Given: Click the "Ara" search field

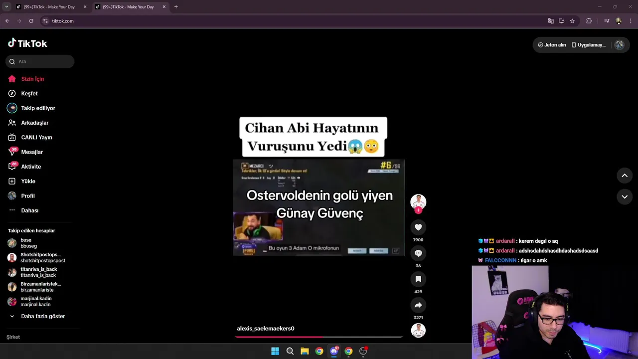Looking at the screenshot, I should [x=40, y=61].
